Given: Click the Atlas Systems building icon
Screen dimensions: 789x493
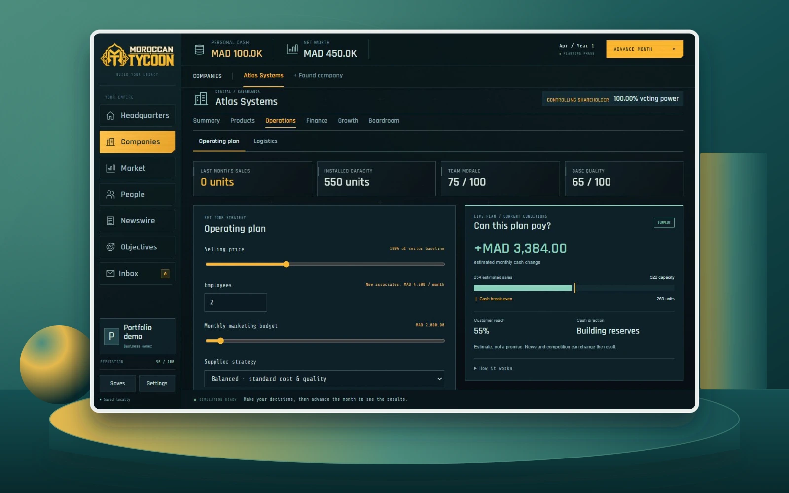Looking at the screenshot, I should 201,99.
